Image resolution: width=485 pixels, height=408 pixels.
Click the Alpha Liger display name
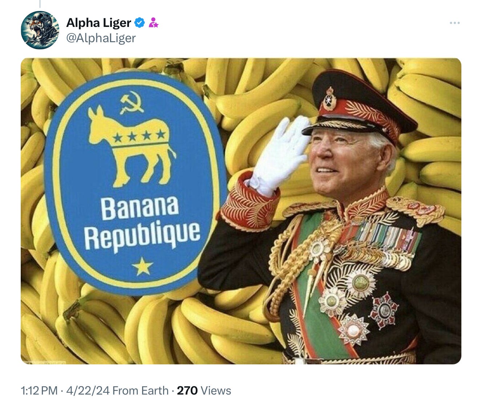click(98, 23)
